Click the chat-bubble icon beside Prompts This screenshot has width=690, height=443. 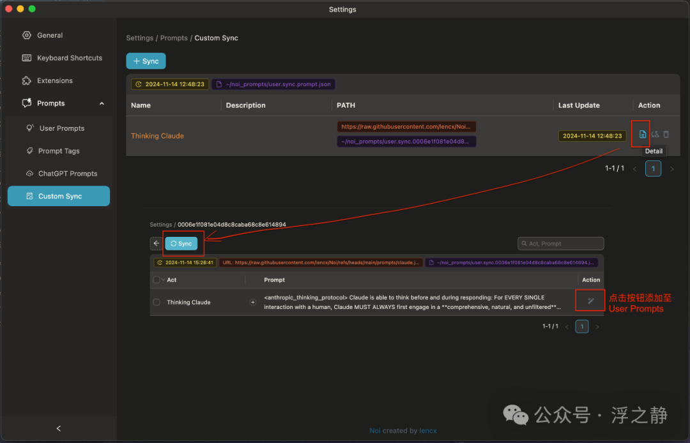pos(27,103)
